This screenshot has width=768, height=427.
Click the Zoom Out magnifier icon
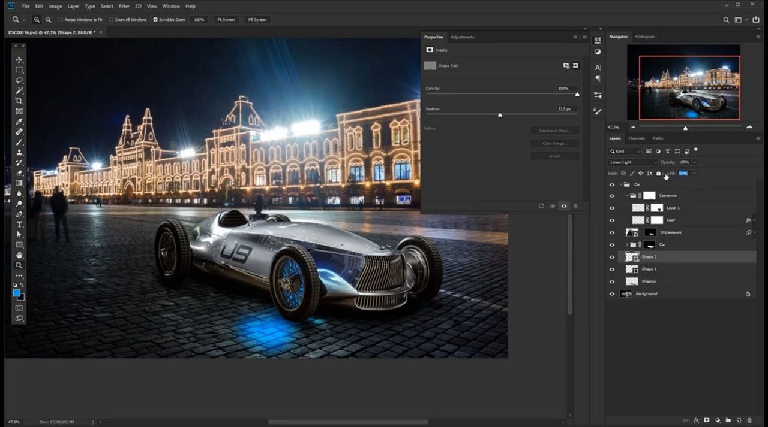coord(49,20)
